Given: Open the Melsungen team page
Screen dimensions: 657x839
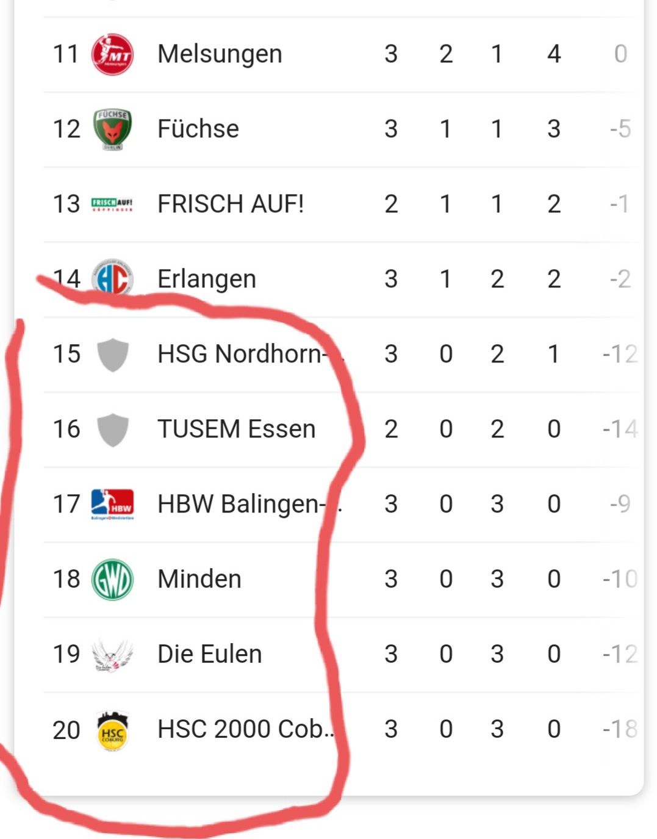Looking at the screenshot, I should click(x=220, y=54).
